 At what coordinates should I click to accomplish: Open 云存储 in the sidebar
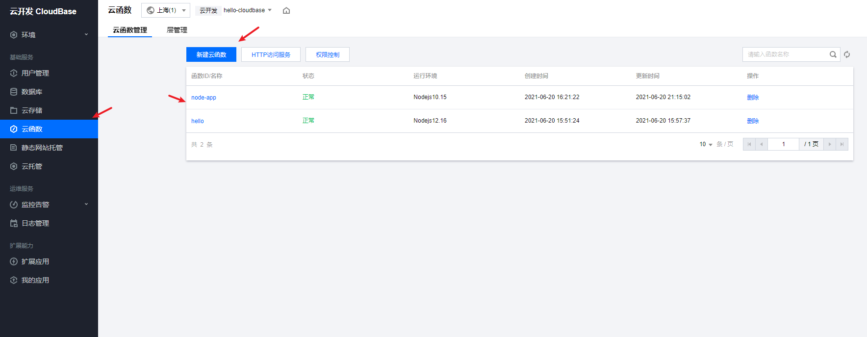tap(49, 110)
